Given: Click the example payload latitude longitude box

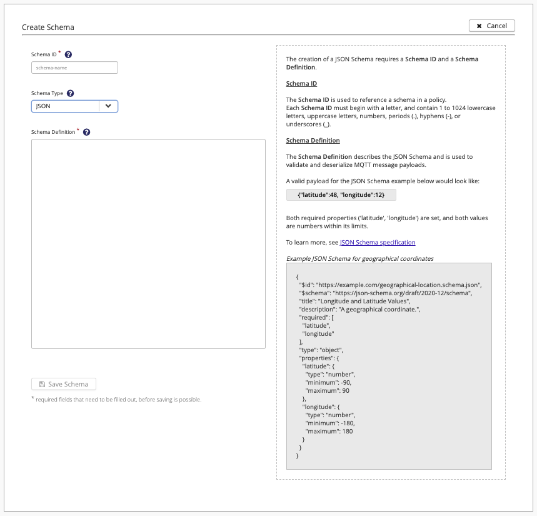Looking at the screenshot, I should pyautogui.click(x=341, y=195).
